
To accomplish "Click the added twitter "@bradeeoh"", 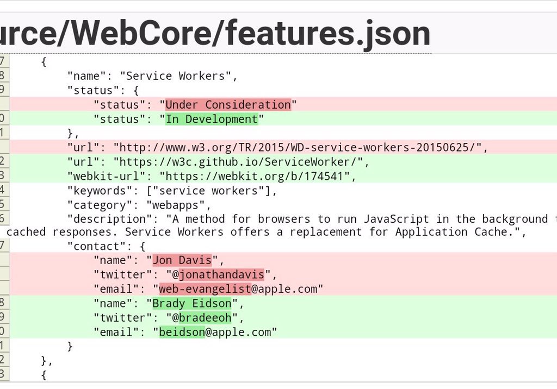I will (x=202, y=318).
